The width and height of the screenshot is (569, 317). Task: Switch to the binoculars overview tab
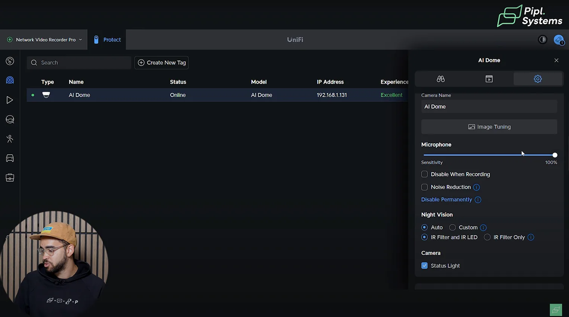click(441, 79)
